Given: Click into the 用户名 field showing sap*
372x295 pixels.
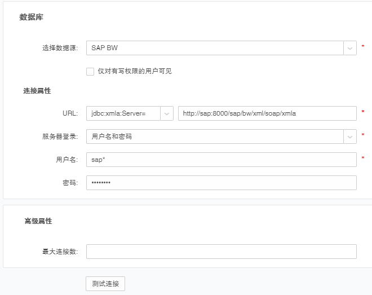Looking at the screenshot, I should (x=221, y=160).
